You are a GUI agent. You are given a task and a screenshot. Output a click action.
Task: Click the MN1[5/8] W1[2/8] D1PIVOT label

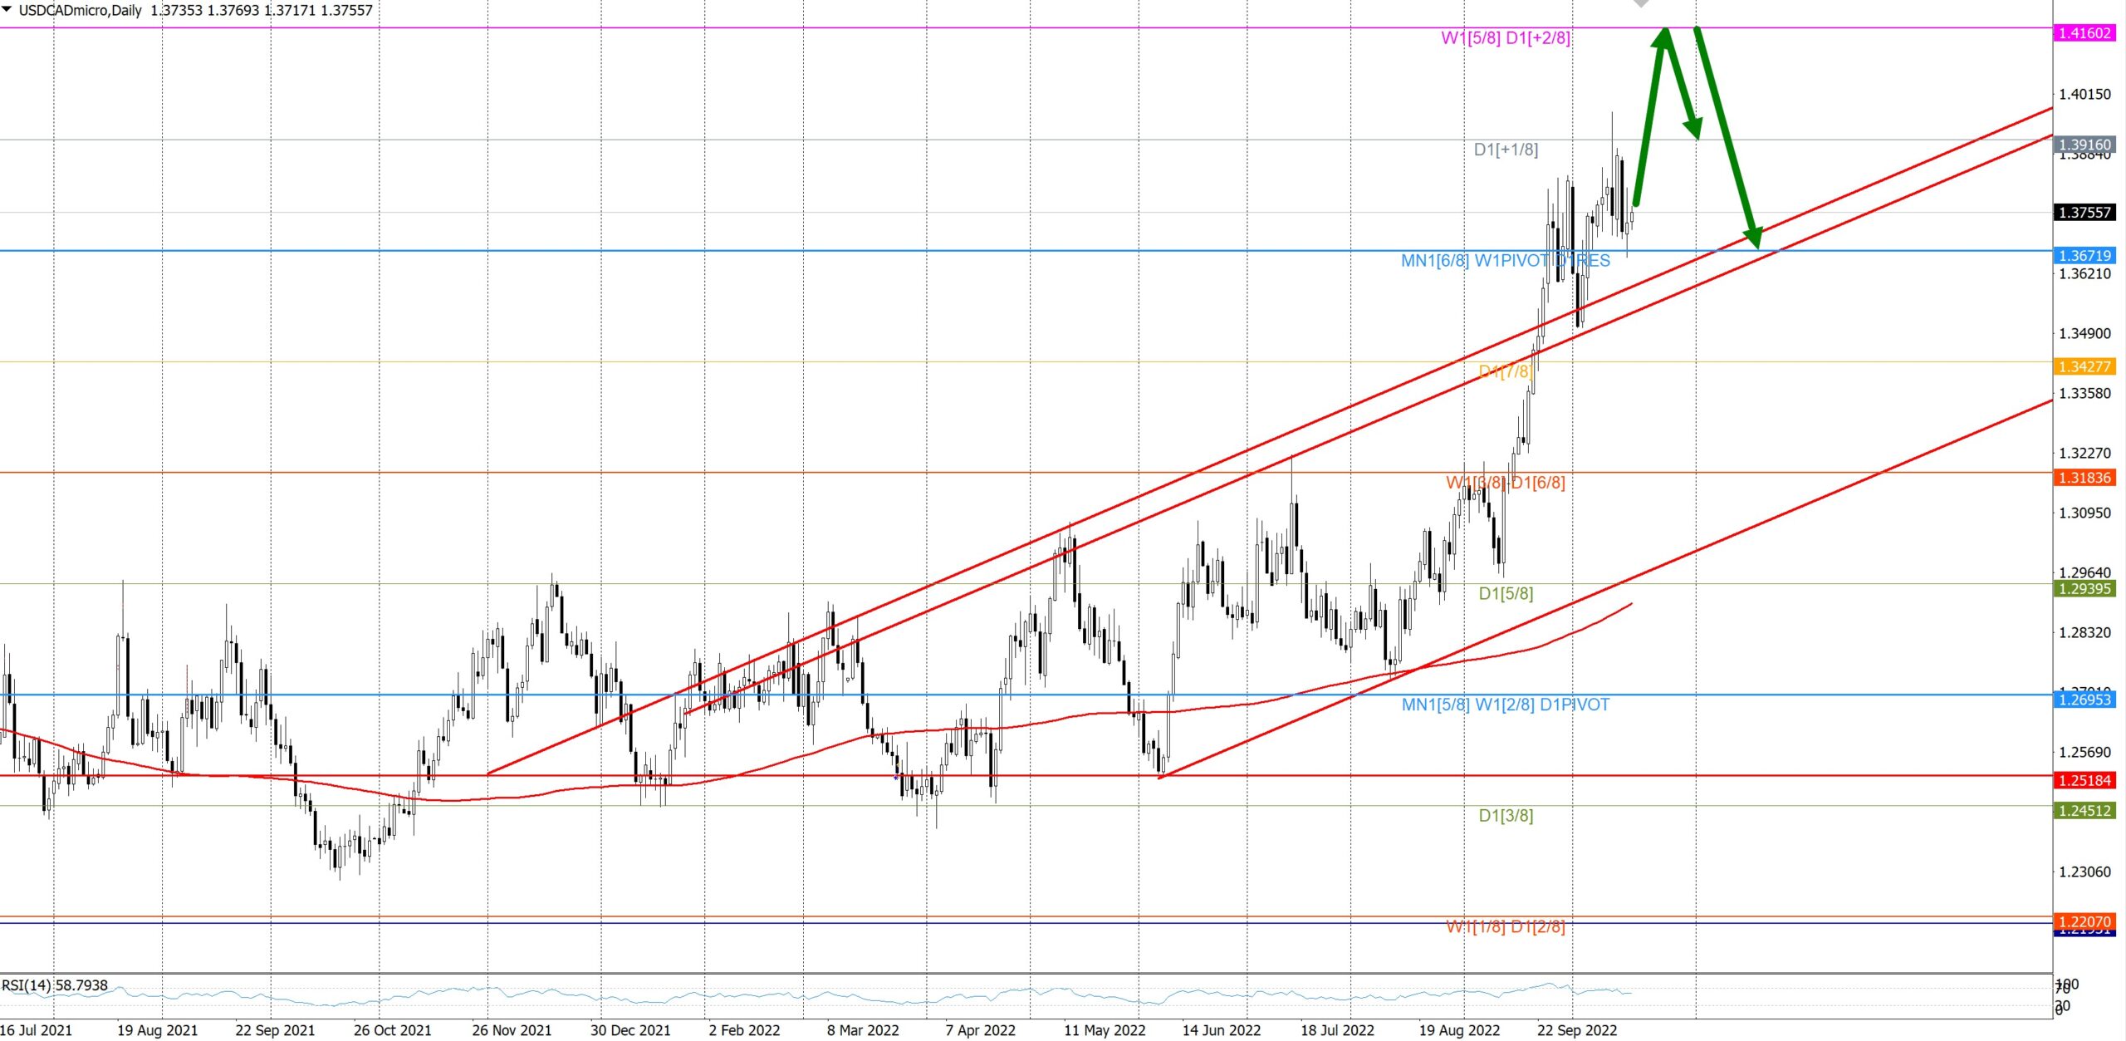(1505, 705)
